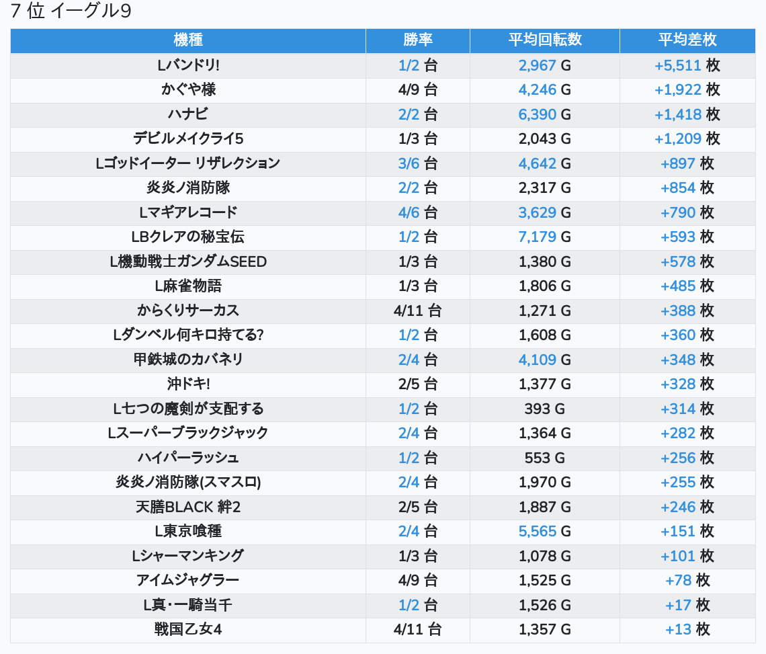Viewport: 766px width, 654px height.
Task: Click +101 枚 for Lシャーマンキング
Action: click(x=687, y=556)
